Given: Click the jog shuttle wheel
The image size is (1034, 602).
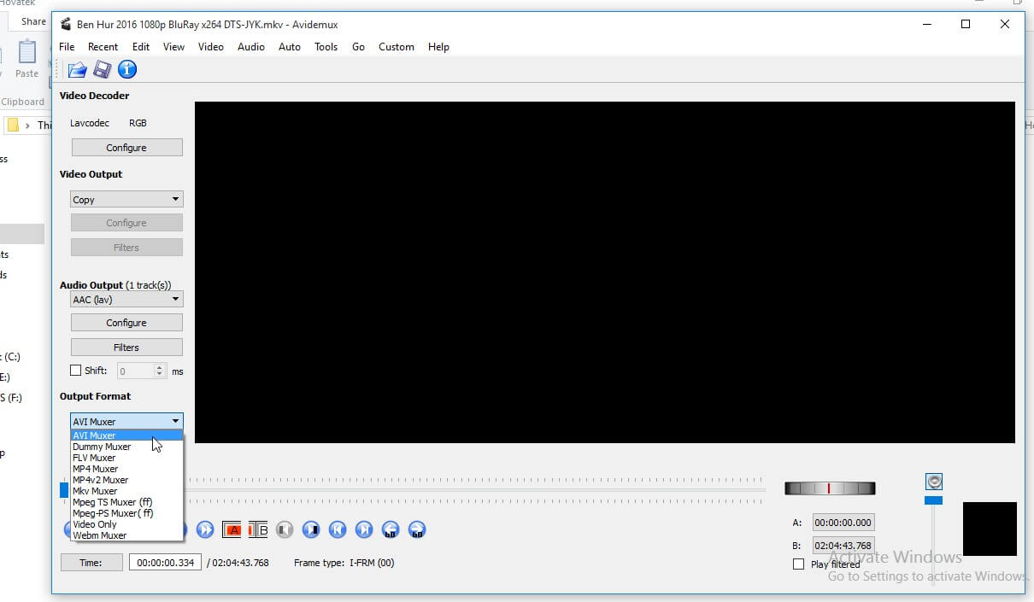Looking at the screenshot, I should pos(830,488).
